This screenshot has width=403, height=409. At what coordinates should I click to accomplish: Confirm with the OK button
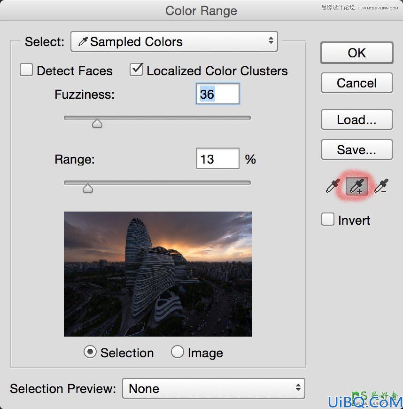[x=357, y=53]
